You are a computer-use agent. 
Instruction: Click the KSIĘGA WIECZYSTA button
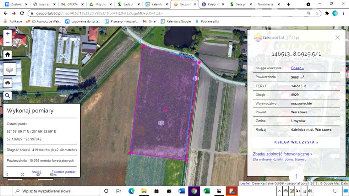(x=296, y=142)
